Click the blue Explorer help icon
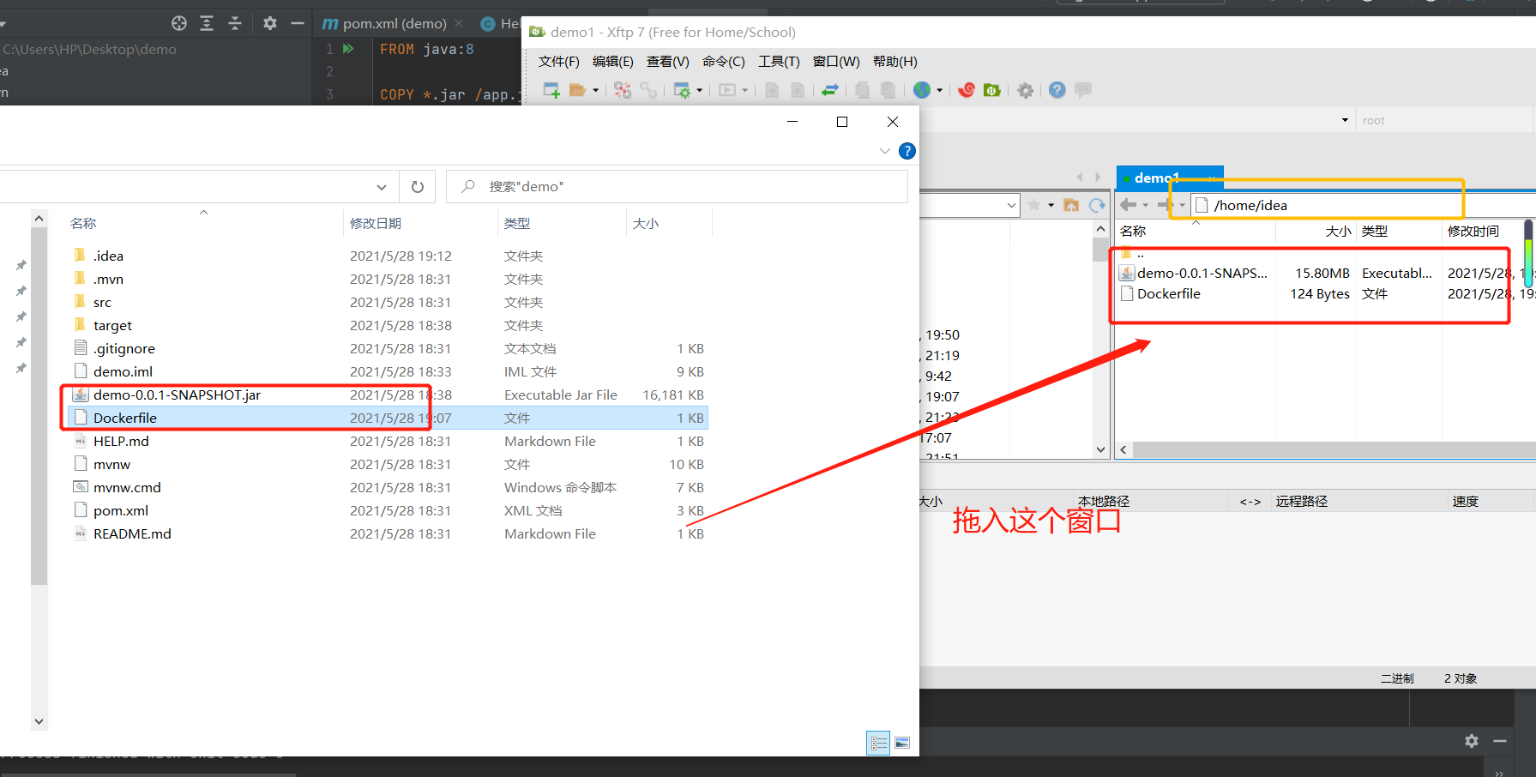The width and height of the screenshot is (1536, 777). pyautogui.click(x=907, y=151)
